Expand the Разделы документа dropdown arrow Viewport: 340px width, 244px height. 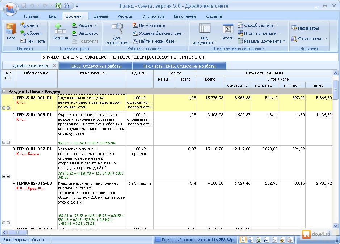point(284,41)
